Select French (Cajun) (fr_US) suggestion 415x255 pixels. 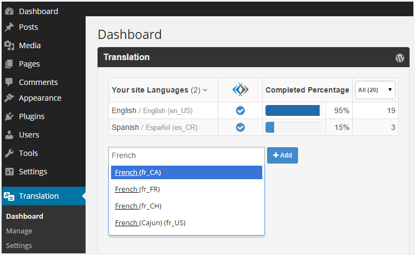(186, 223)
